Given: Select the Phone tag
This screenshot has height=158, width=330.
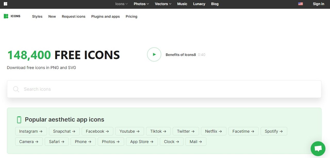Looking at the screenshot, I should point(83,141).
